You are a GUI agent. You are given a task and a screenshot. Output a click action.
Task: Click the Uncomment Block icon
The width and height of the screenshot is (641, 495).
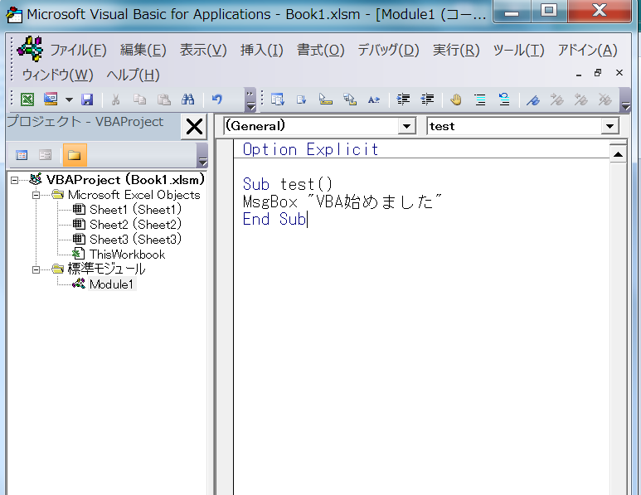click(504, 99)
